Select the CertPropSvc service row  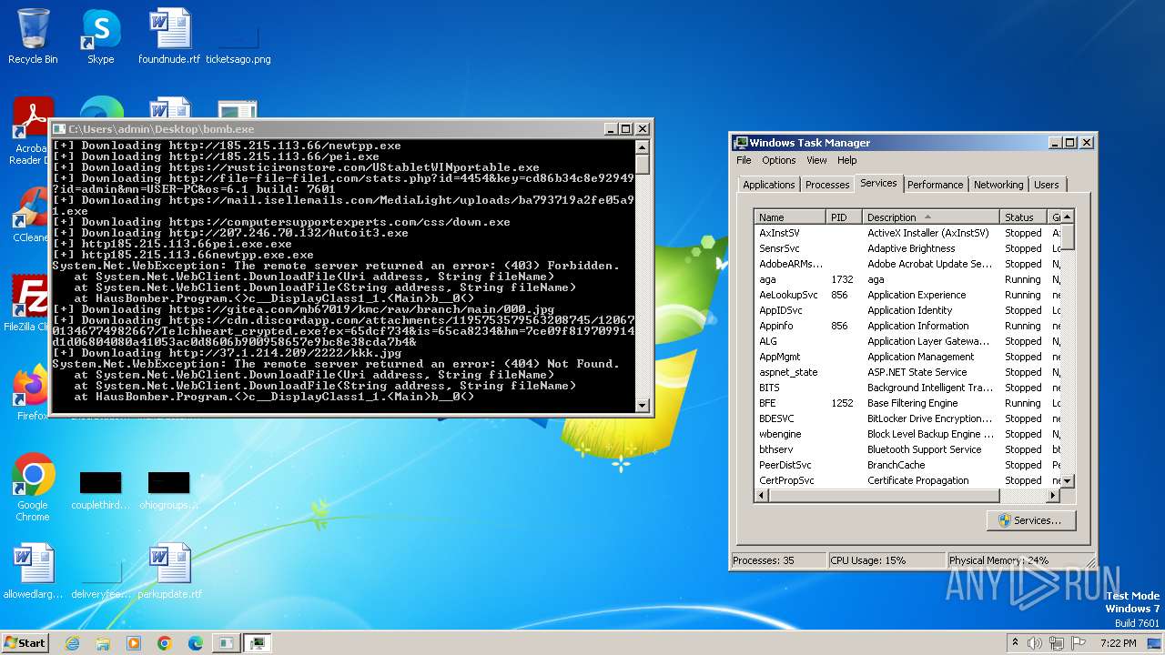point(908,480)
